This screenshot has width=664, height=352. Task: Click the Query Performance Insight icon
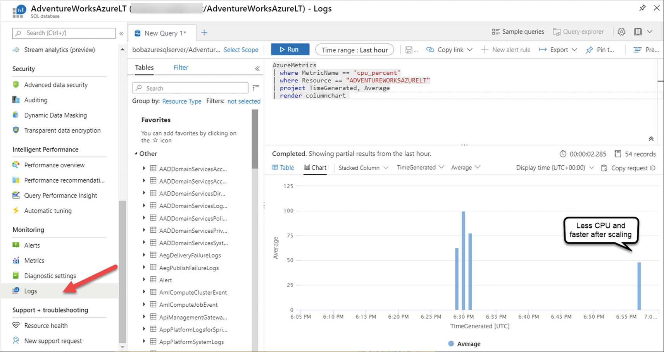pyautogui.click(x=16, y=195)
